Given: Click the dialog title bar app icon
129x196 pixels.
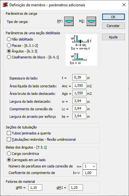Looking at the screenshot, I should [x=5, y=5].
